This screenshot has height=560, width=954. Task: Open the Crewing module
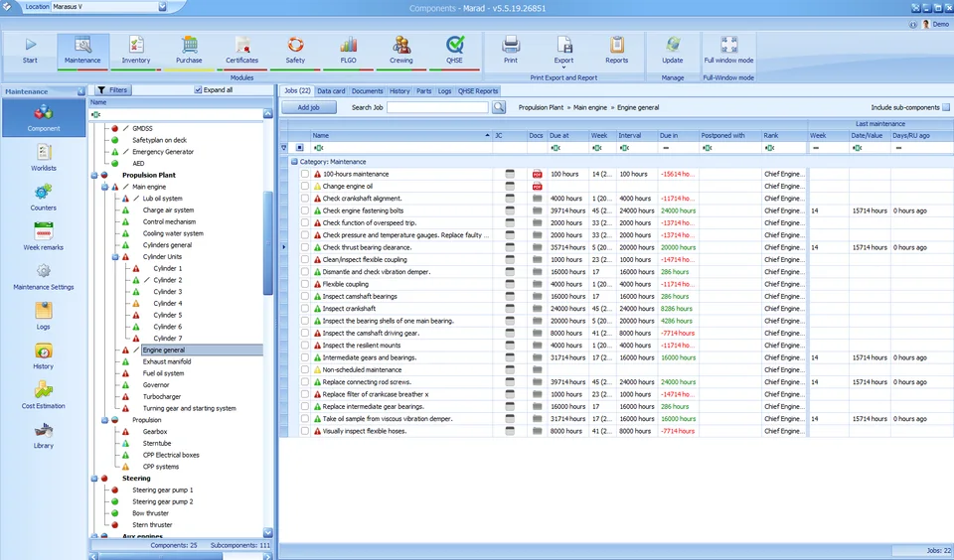pos(400,51)
